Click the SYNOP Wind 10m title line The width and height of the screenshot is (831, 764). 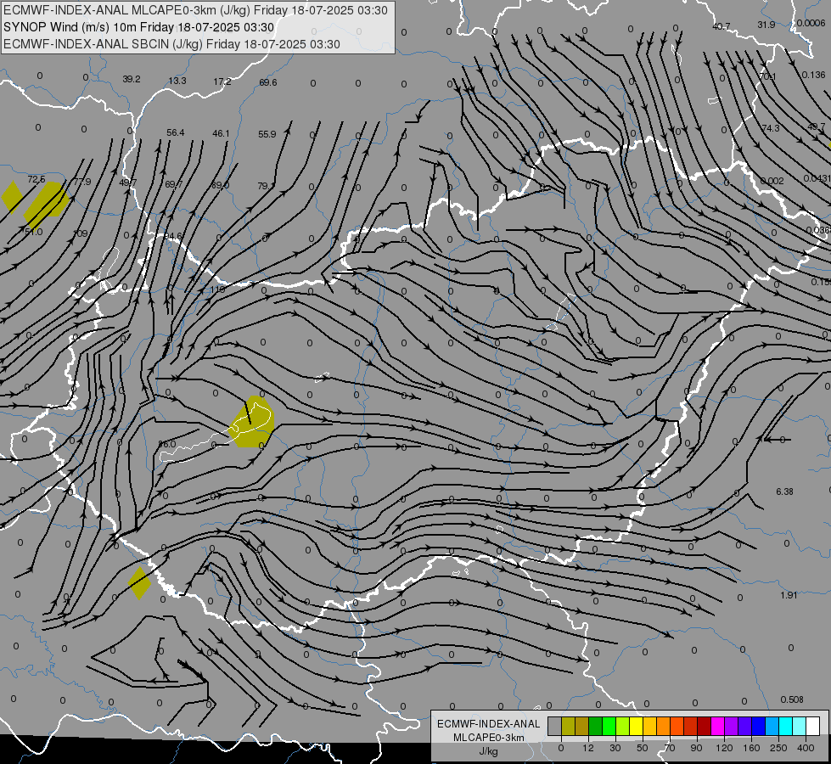(139, 27)
